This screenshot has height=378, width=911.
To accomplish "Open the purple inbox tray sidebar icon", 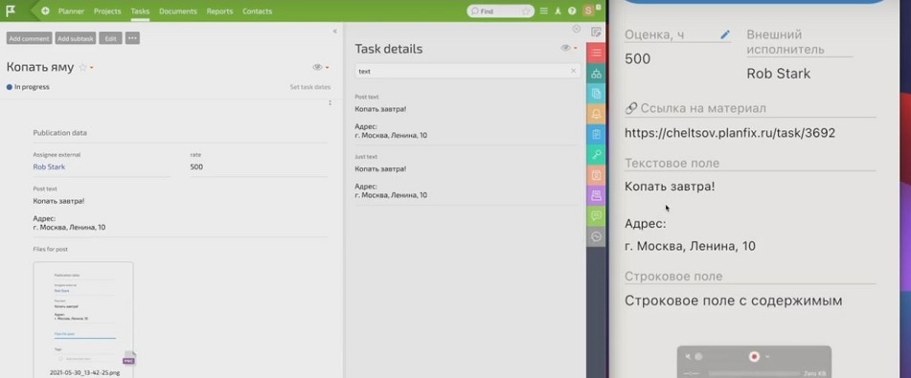I will pyautogui.click(x=596, y=196).
